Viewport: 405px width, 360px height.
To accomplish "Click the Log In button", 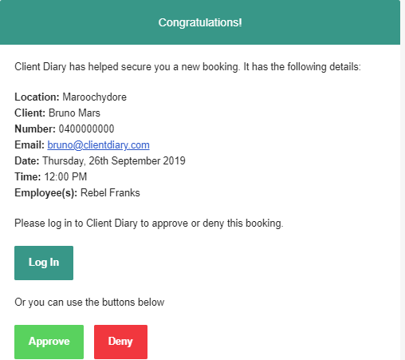I will click(44, 263).
